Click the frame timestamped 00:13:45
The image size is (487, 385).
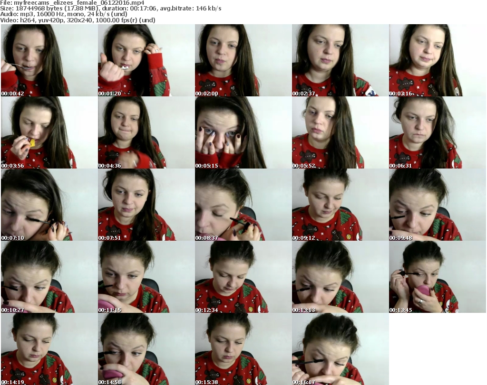coord(438,277)
